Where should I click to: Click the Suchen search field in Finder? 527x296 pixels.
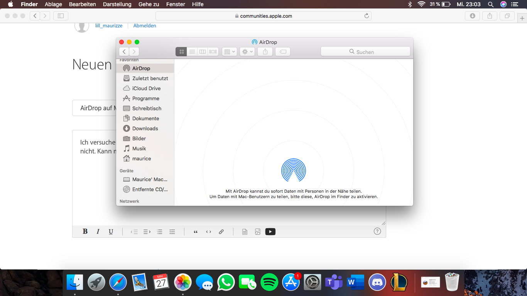coord(365,52)
